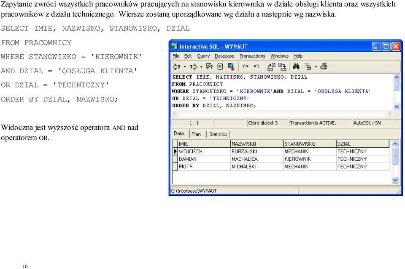Click 'AutoDDL: ON' status bar entry
This screenshot has width=405, height=269.
pos(367,123)
